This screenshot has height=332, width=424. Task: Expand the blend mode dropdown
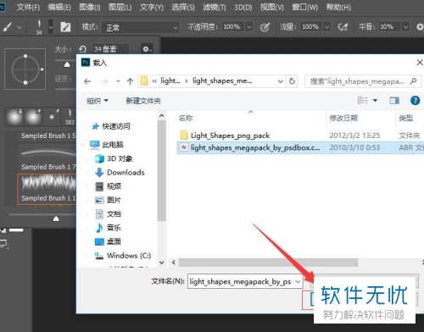click(x=140, y=27)
